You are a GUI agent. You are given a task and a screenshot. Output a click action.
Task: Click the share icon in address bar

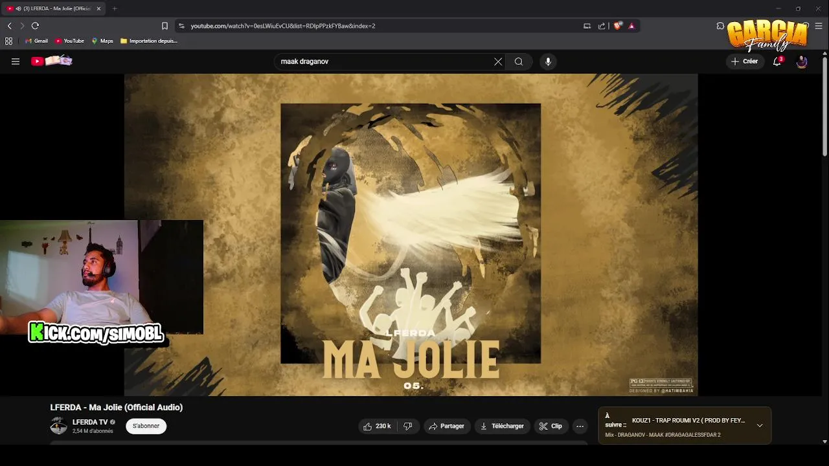click(602, 26)
